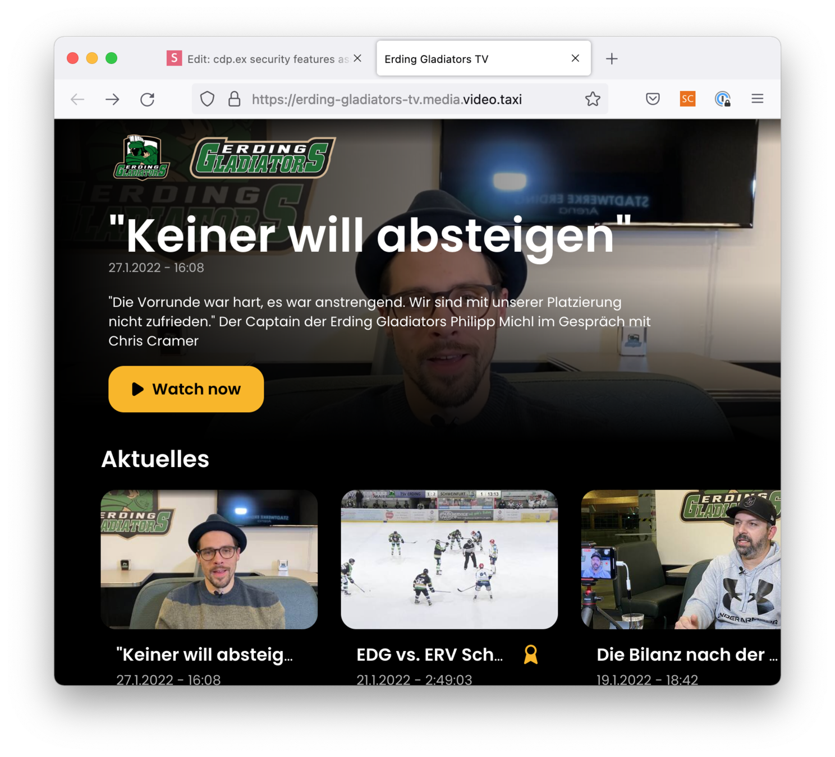Open the password manager extension icon
Viewport: 835px width, 757px height.
(x=722, y=99)
